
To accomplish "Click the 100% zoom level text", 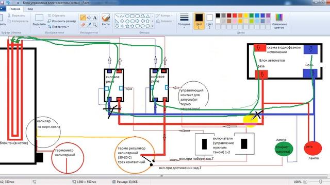I will (x=298, y=182).
